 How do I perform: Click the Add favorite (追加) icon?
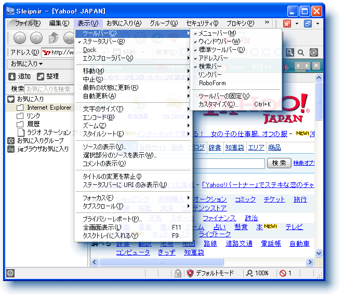coord(12,76)
